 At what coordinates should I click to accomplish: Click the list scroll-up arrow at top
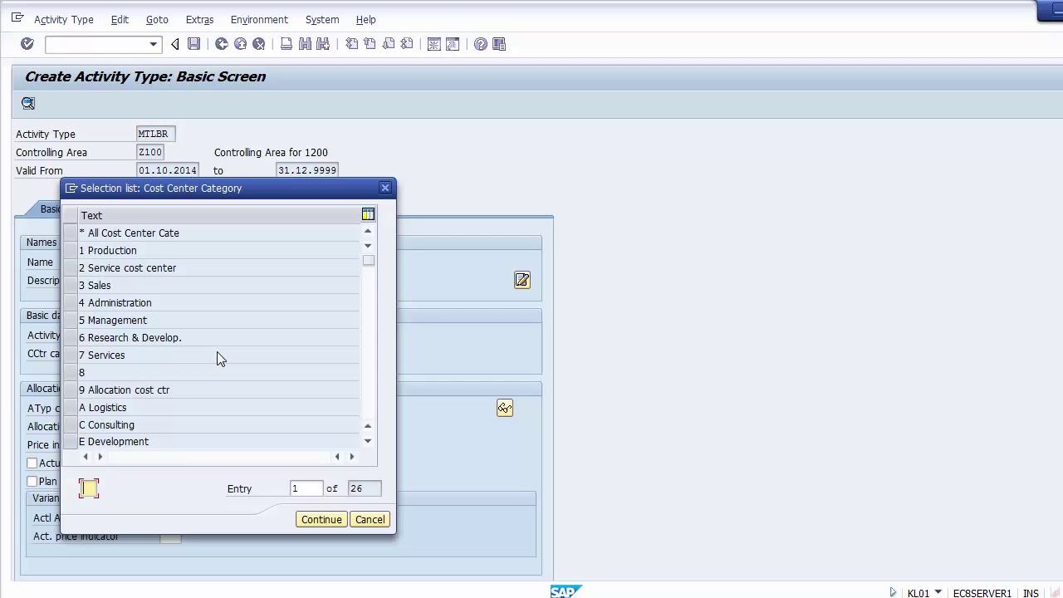[x=368, y=232]
